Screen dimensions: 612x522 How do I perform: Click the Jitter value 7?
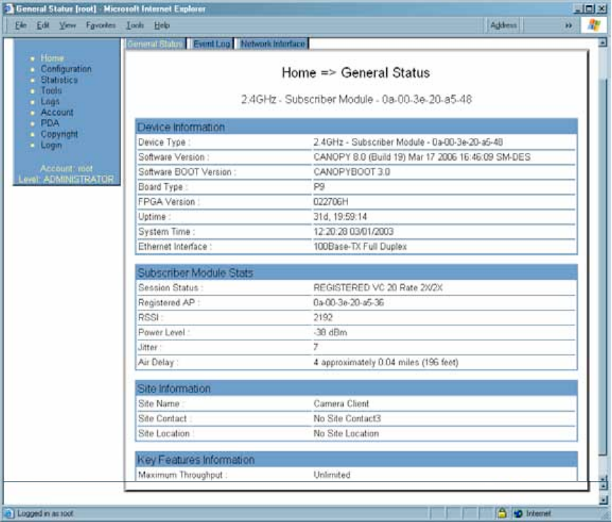pos(316,347)
